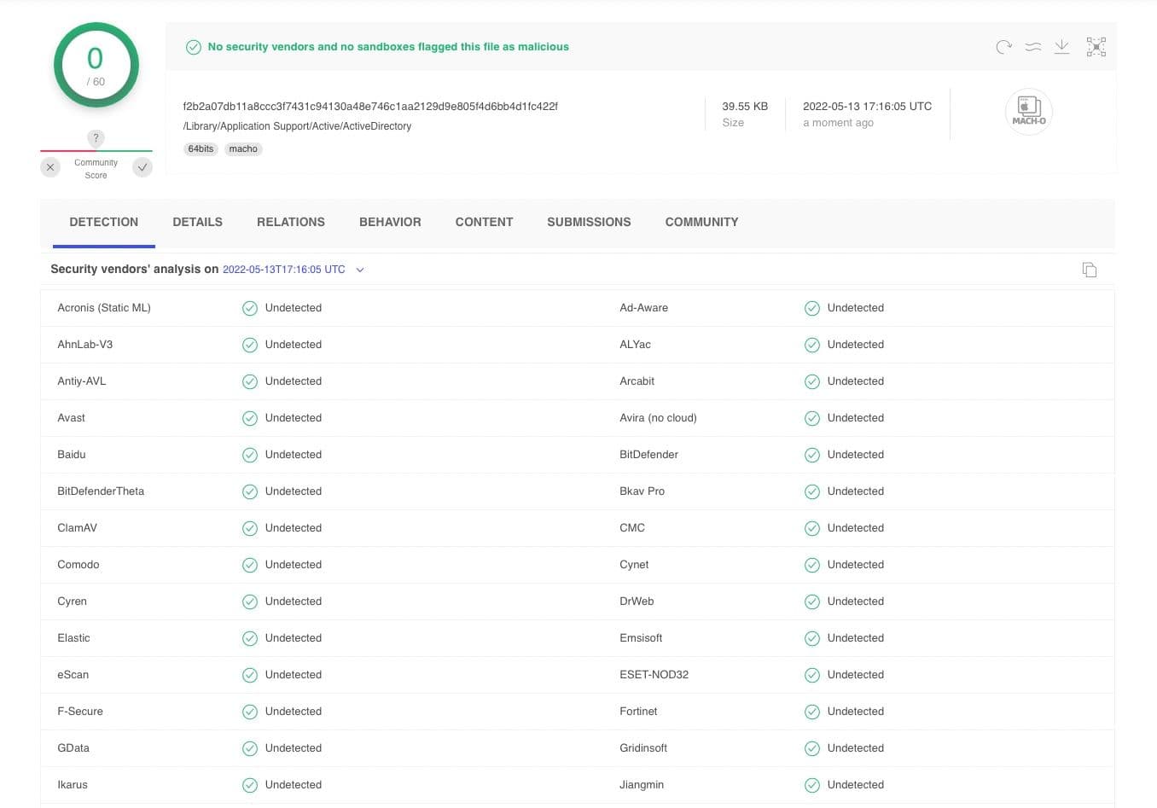Click the AhnLab-V3 vendor name
The width and height of the screenshot is (1157, 808).
pos(85,345)
